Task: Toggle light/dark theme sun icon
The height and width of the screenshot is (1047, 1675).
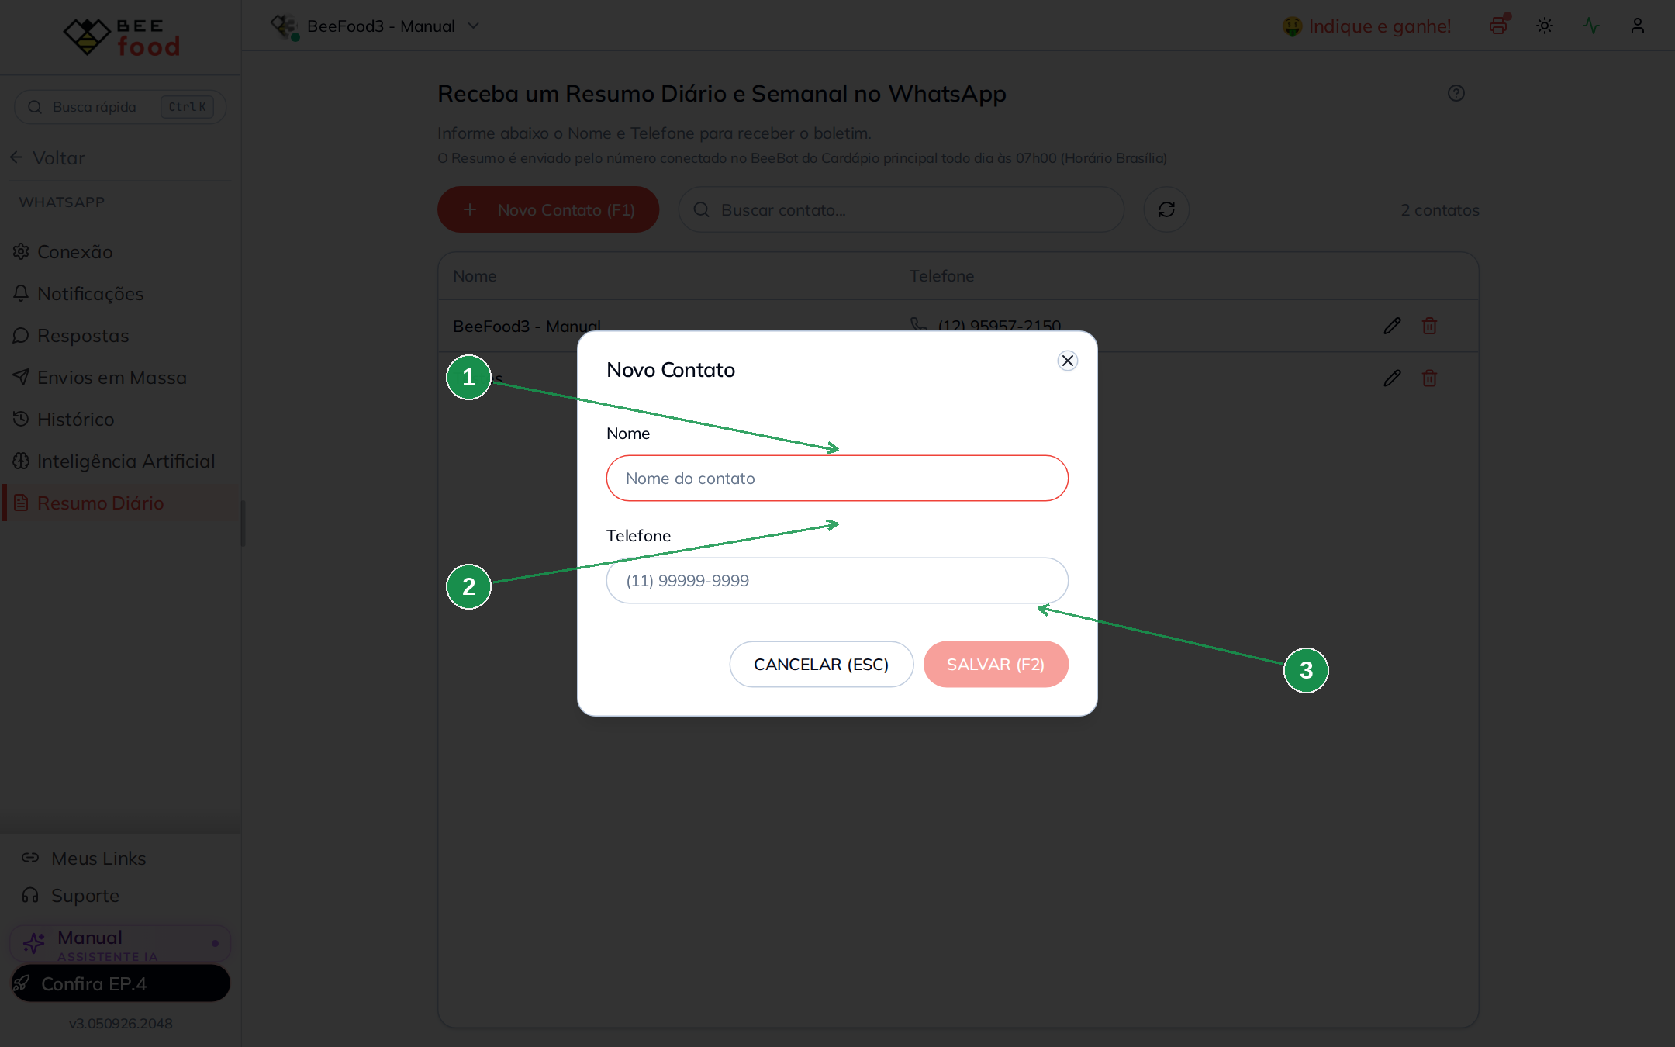Action: (1545, 26)
